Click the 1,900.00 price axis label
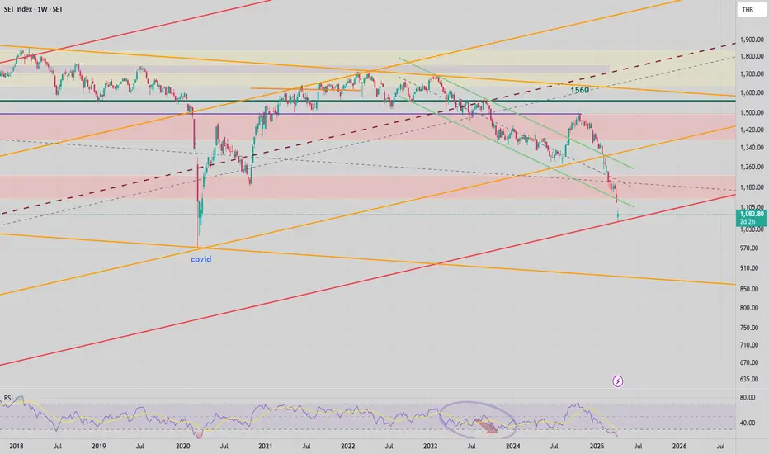769x454 pixels. click(x=752, y=40)
